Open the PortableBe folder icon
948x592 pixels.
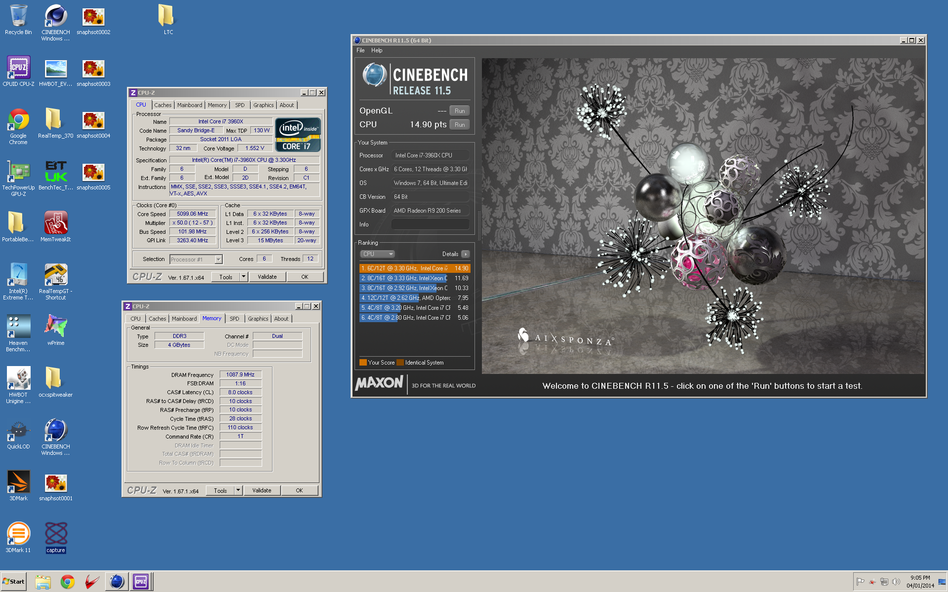tap(18, 227)
